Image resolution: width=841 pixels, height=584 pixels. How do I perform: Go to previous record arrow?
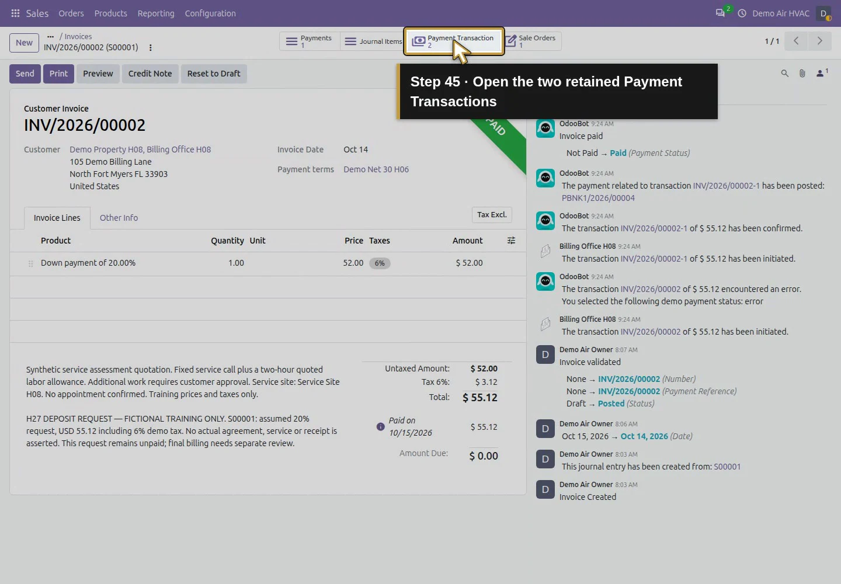pos(795,41)
